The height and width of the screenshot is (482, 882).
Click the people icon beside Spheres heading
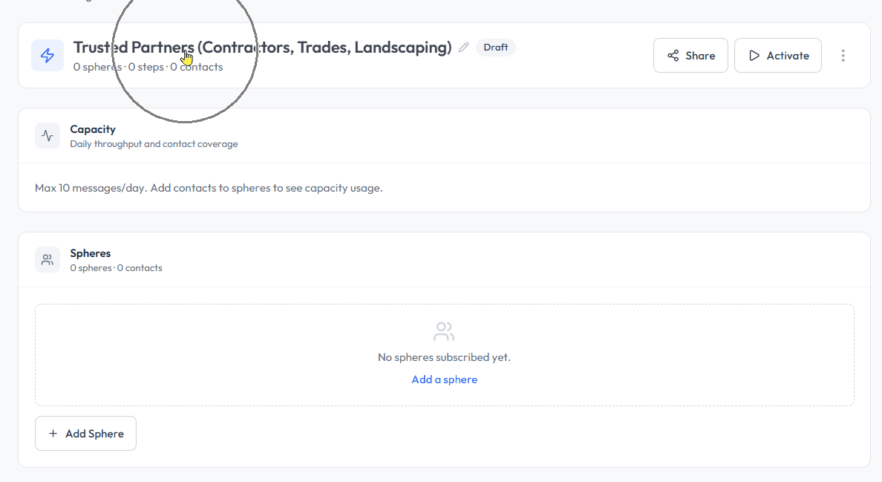(48, 260)
